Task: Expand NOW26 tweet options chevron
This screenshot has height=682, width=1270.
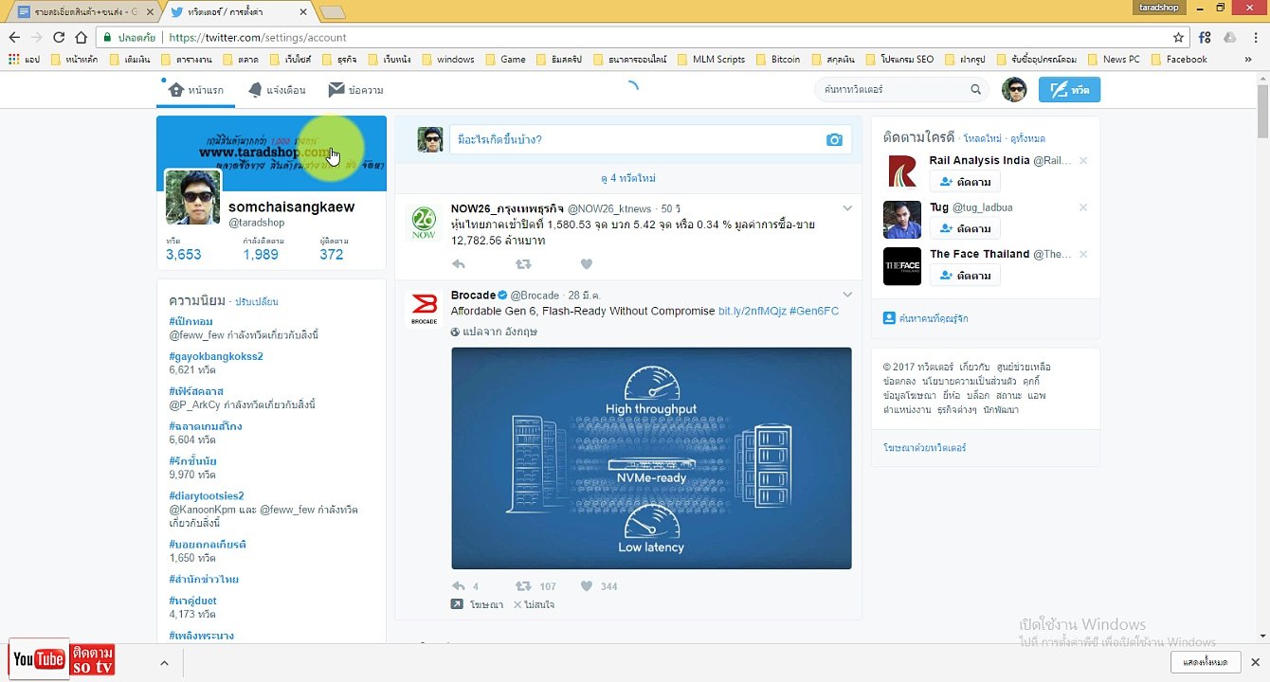Action: 847,208
